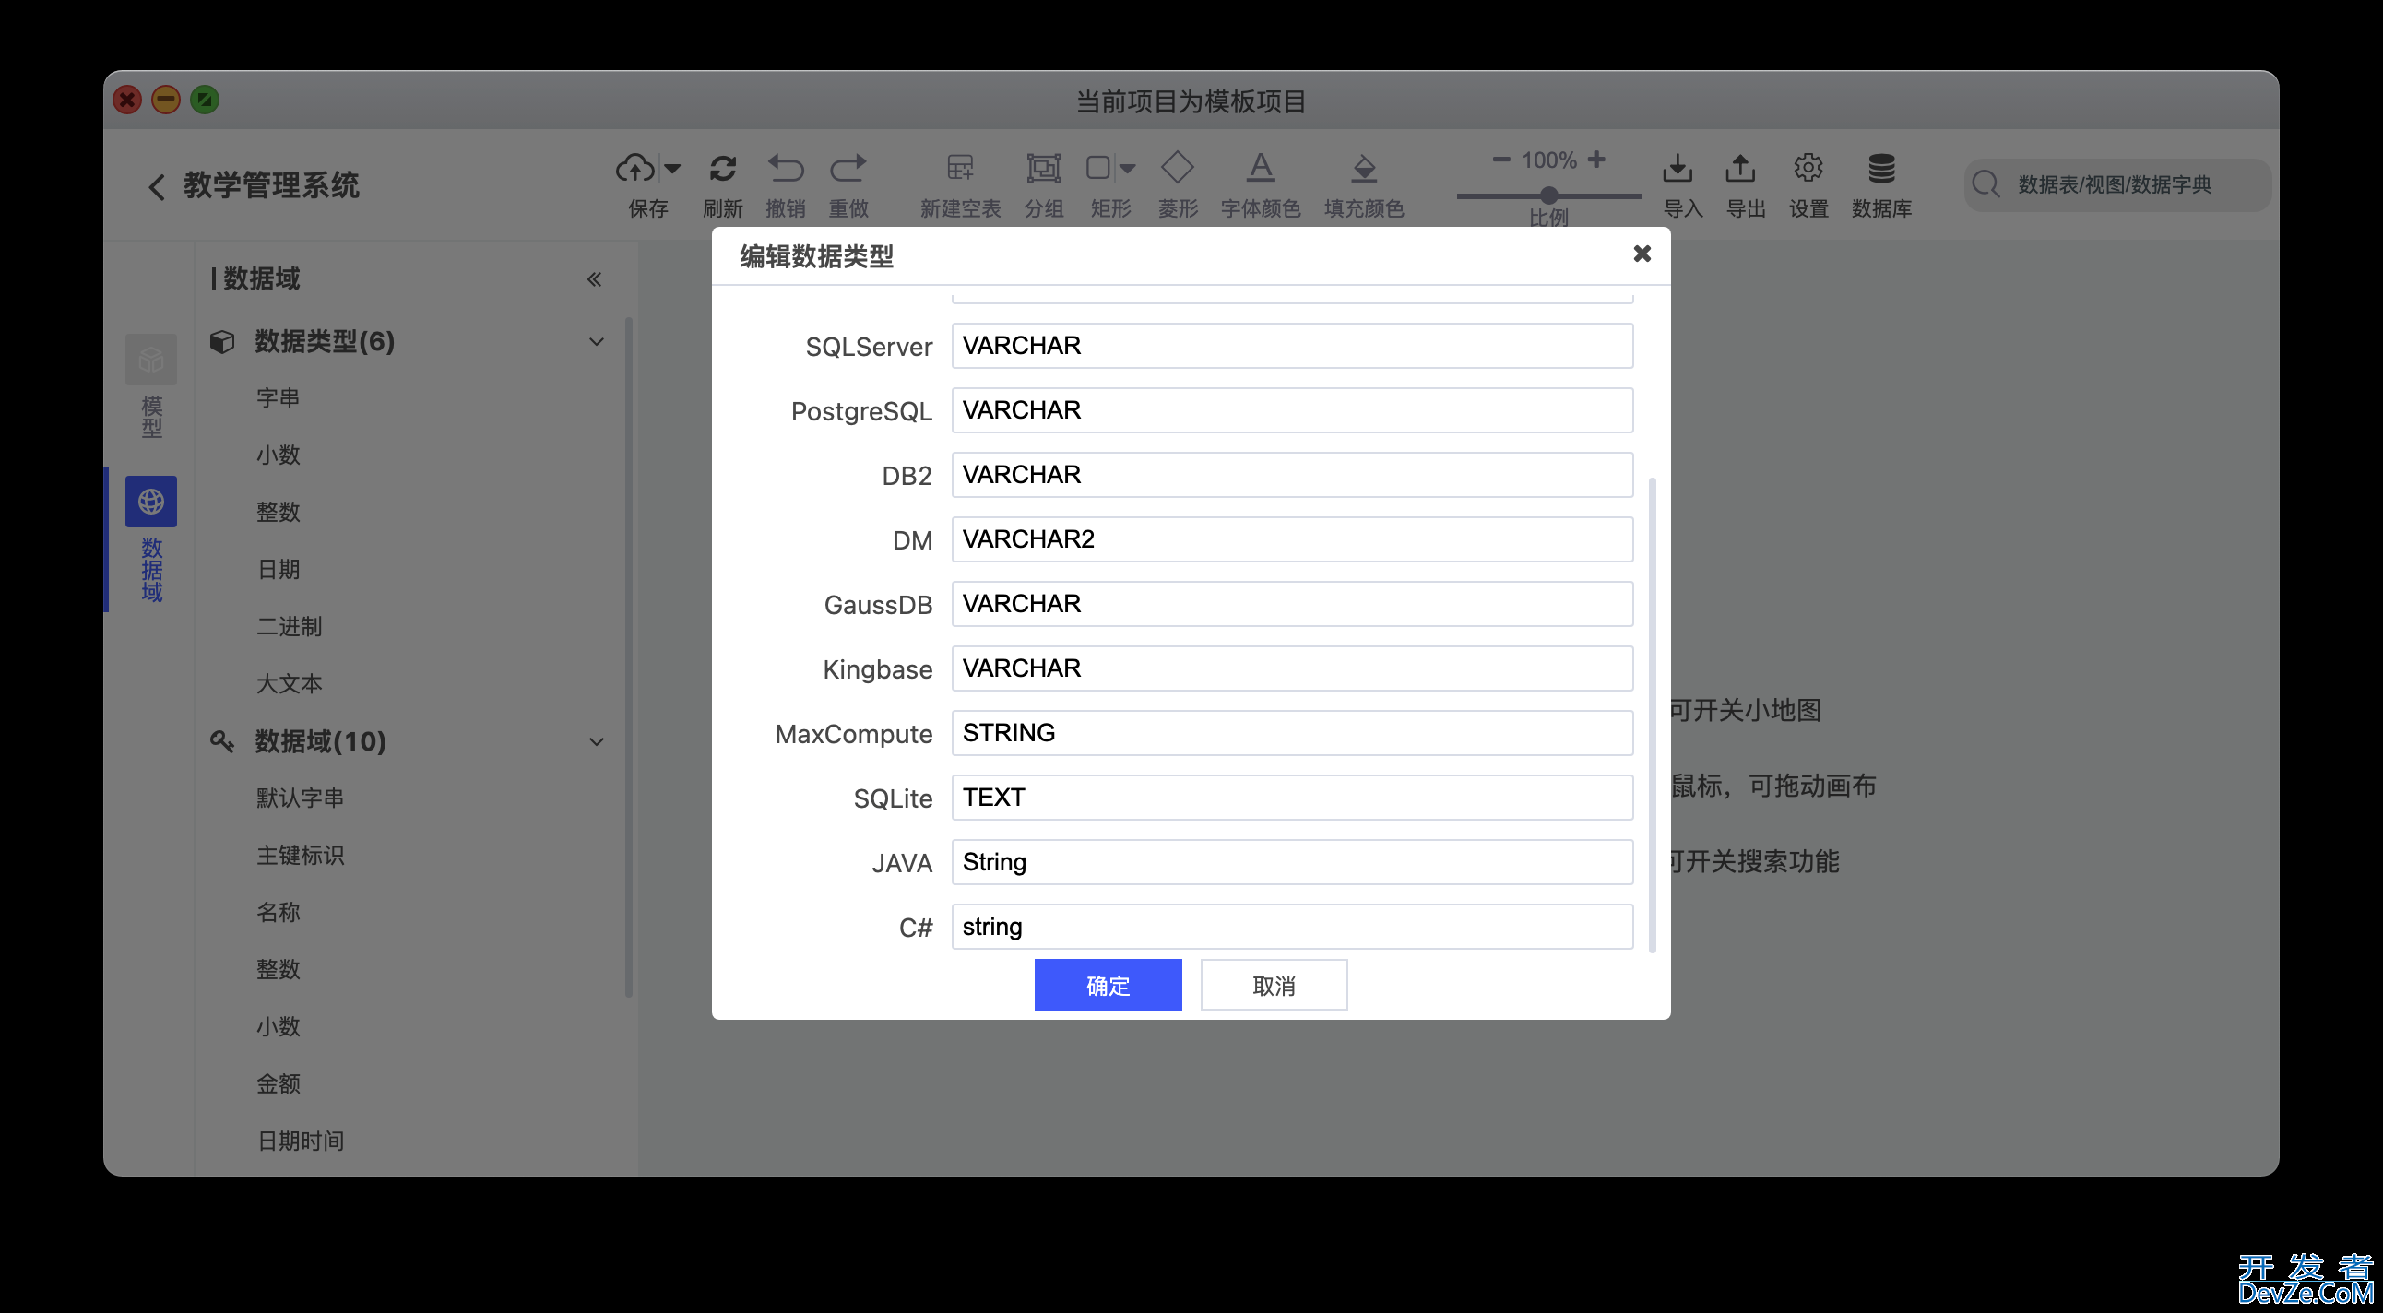Increase zoom with plus icon
Image resolution: width=2383 pixels, height=1313 pixels.
point(1596,159)
